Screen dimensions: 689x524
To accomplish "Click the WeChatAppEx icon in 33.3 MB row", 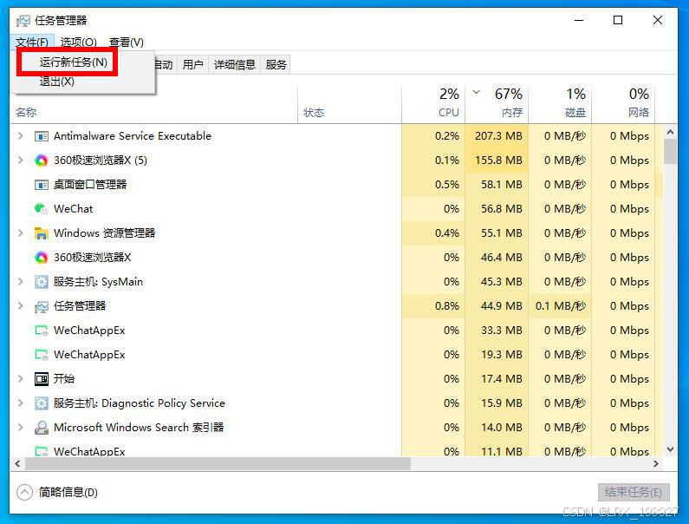I will [x=42, y=331].
